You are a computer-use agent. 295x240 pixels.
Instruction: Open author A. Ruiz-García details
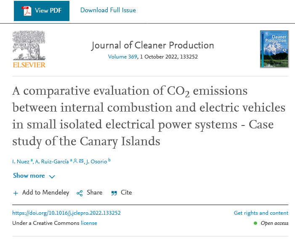pyautogui.click(x=53, y=162)
